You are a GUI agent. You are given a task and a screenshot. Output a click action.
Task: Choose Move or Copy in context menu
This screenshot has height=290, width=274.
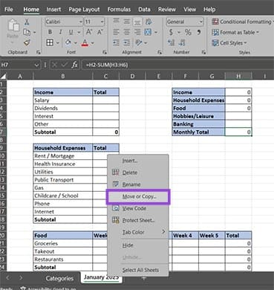[138, 197]
